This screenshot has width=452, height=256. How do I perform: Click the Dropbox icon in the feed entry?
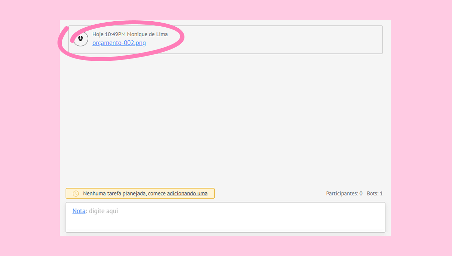coord(80,39)
